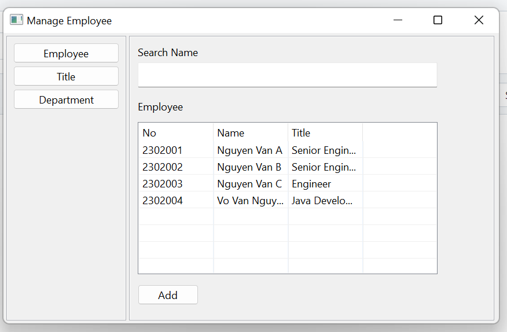Open the Title section button

coord(67,76)
